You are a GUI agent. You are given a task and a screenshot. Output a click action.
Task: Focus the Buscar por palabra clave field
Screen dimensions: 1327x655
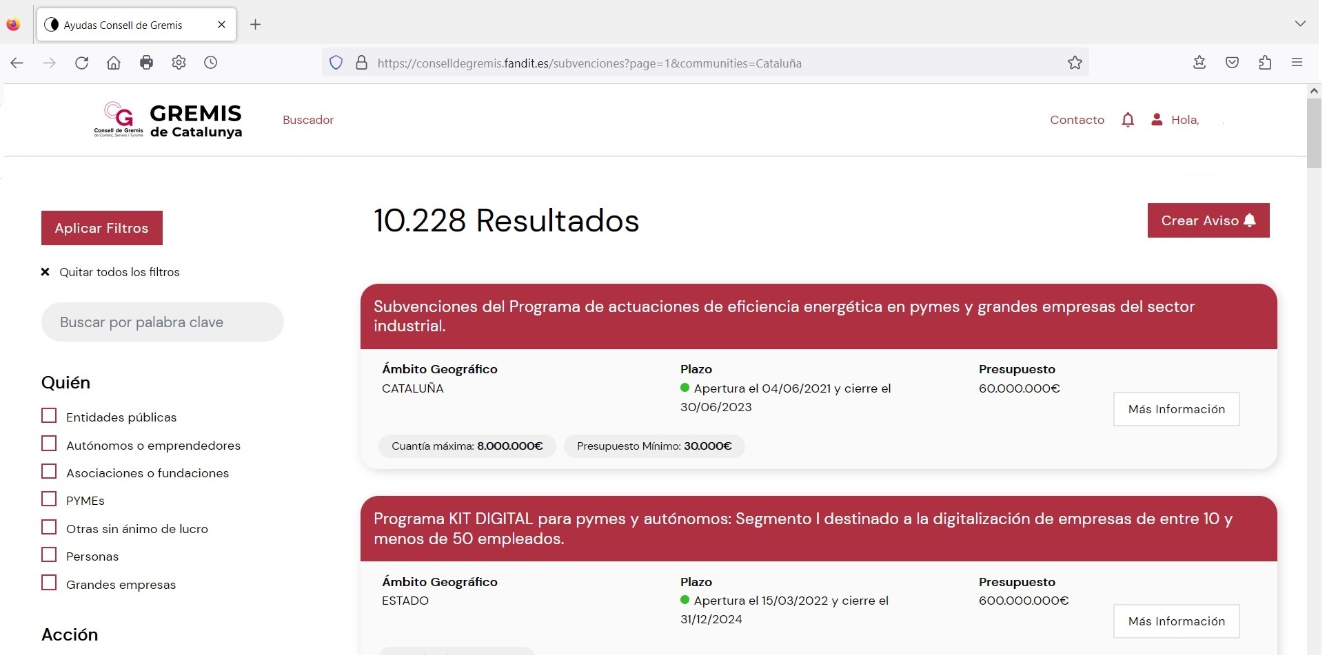(x=163, y=322)
